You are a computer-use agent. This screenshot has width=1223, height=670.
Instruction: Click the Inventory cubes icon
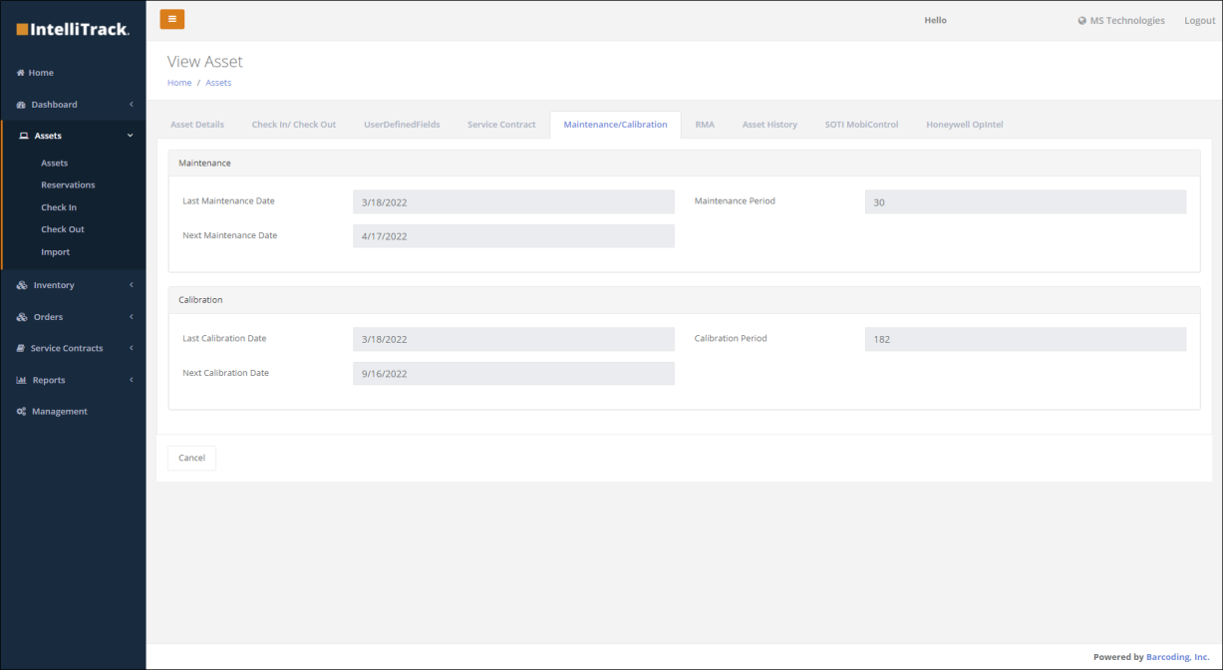coord(22,285)
